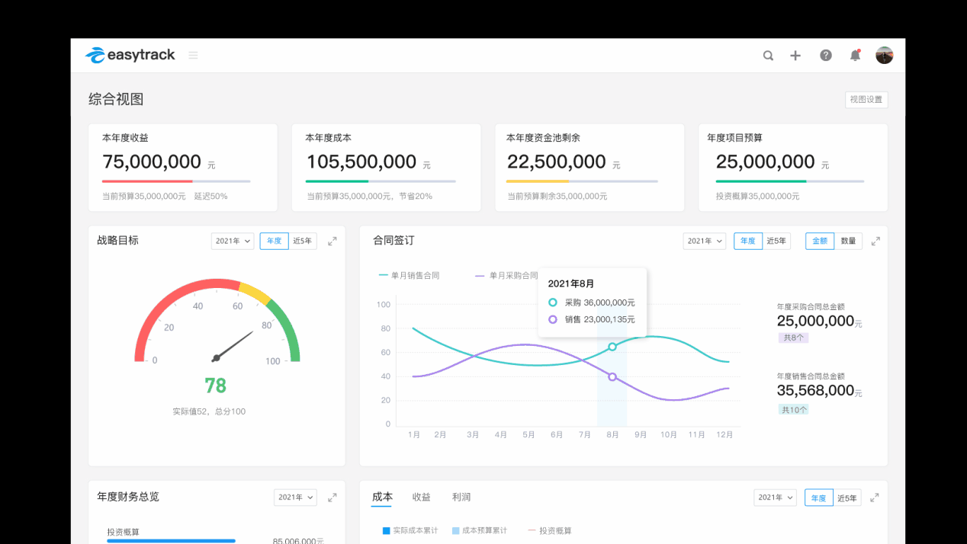Viewport: 967px width, 544px height.
Task: Click the plus add icon in header
Action: (x=795, y=56)
